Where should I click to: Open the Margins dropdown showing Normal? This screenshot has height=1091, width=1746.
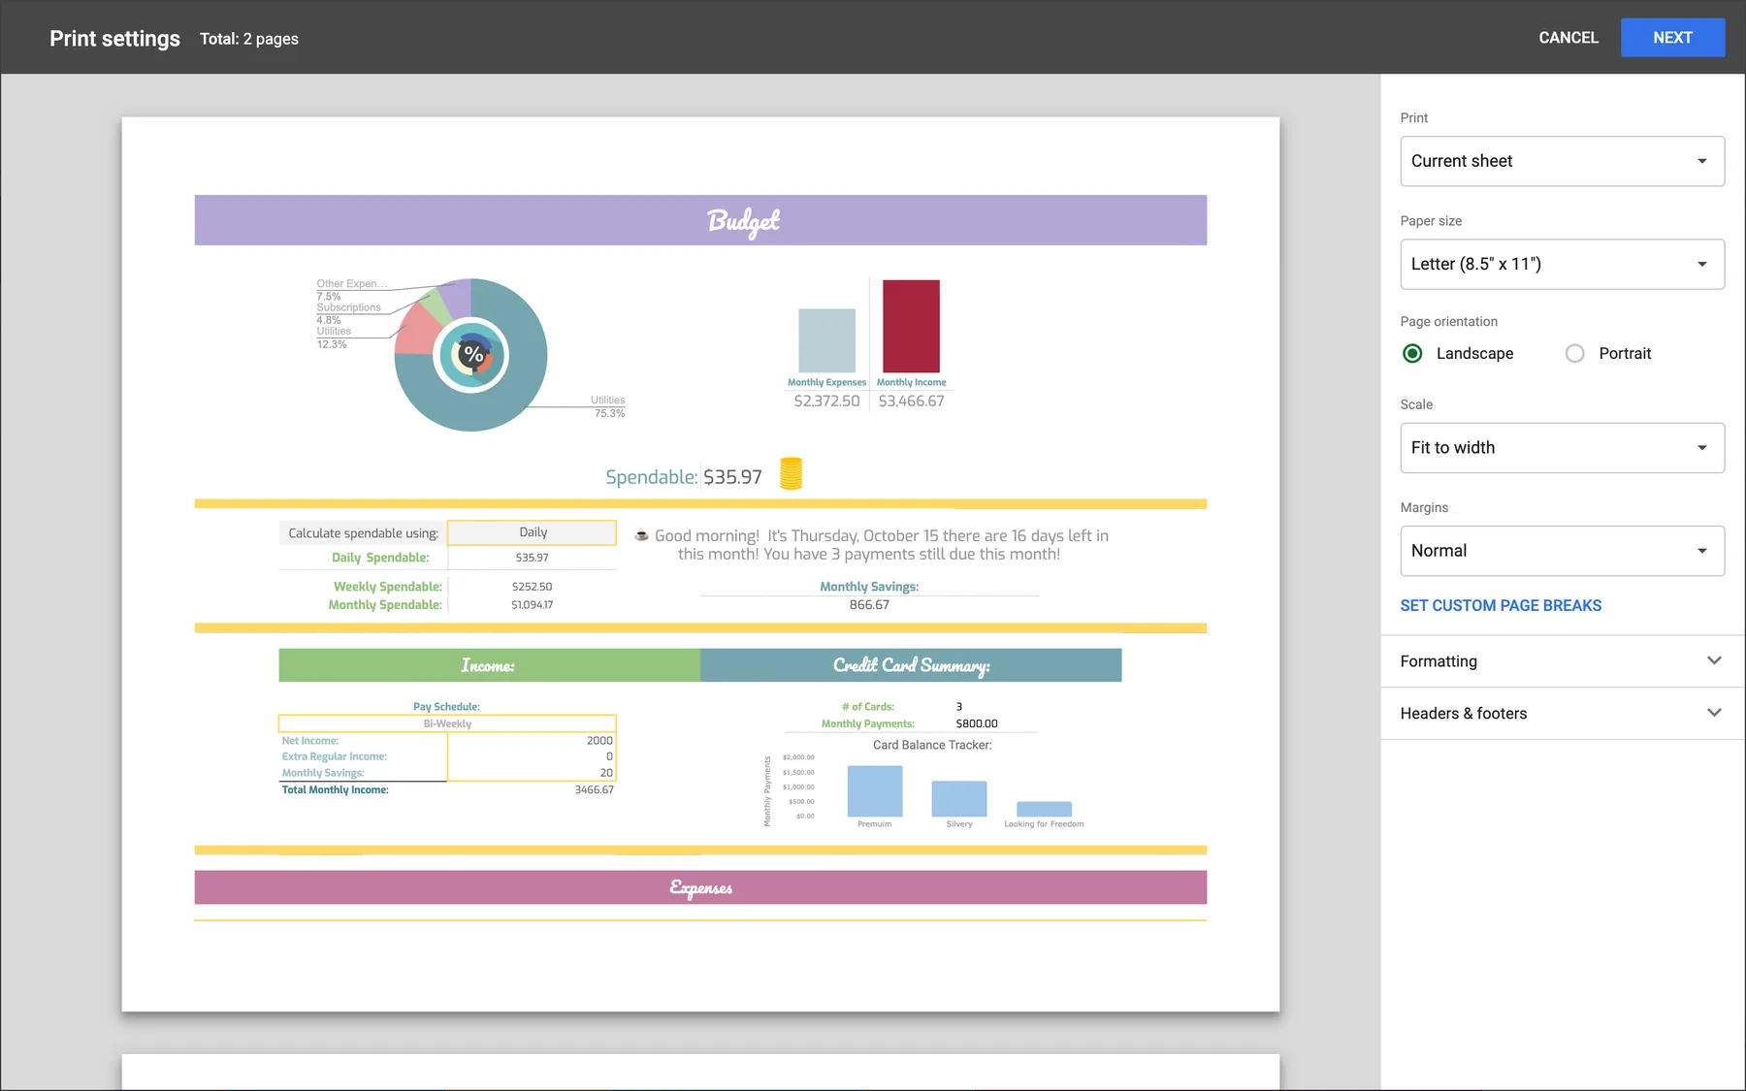point(1562,551)
